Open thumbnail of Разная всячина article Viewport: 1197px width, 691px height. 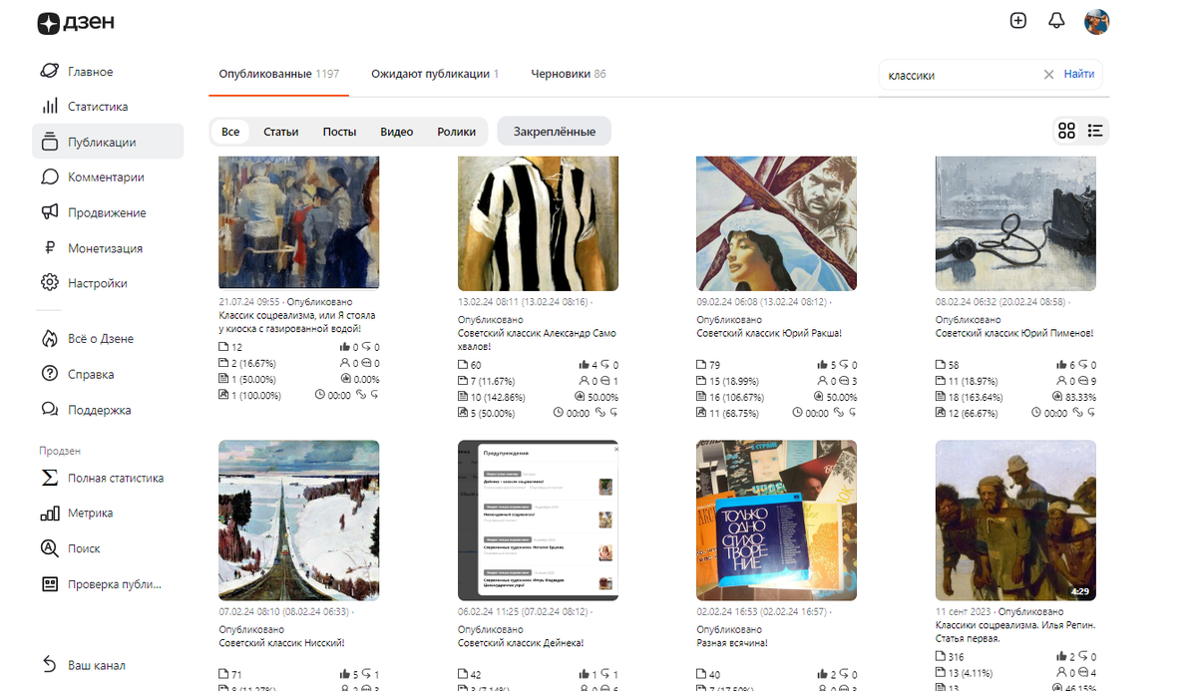click(x=777, y=520)
